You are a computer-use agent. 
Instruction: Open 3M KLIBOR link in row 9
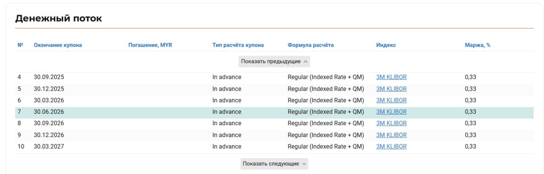[x=391, y=135]
